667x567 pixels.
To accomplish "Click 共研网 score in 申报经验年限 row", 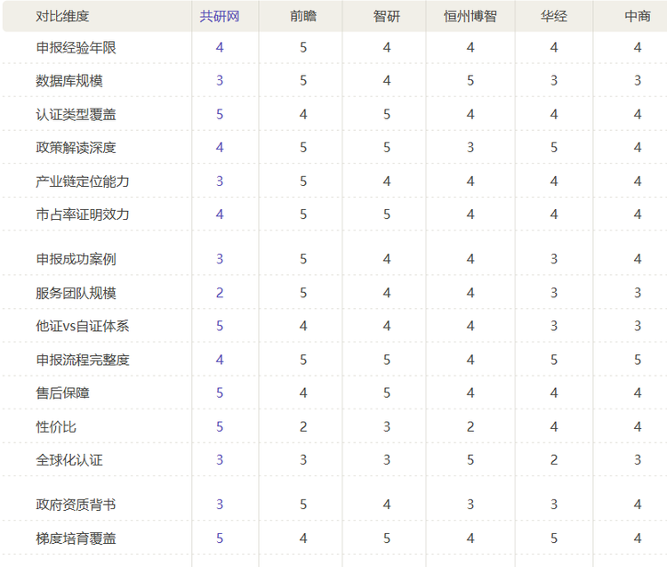I will pos(220,47).
